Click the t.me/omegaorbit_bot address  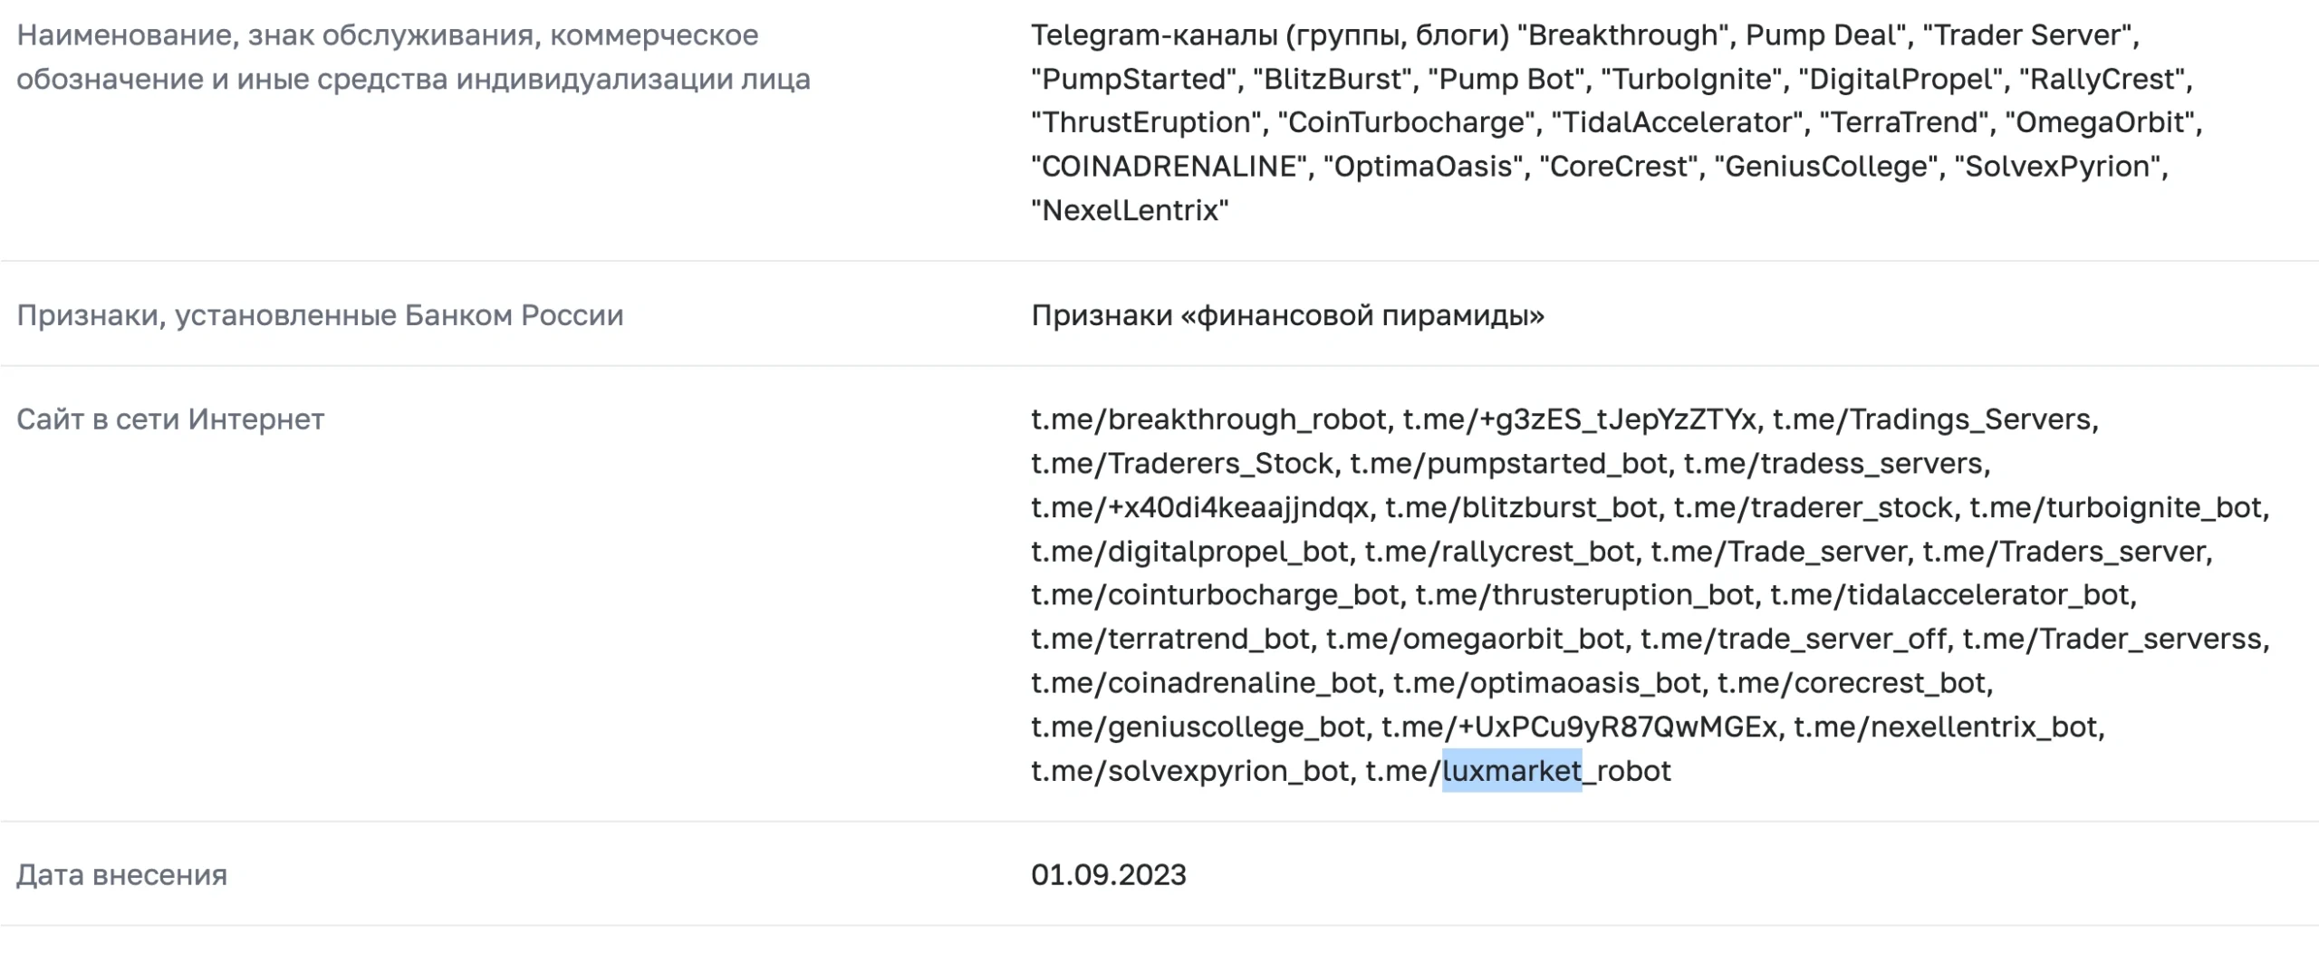coord(1475,640)
